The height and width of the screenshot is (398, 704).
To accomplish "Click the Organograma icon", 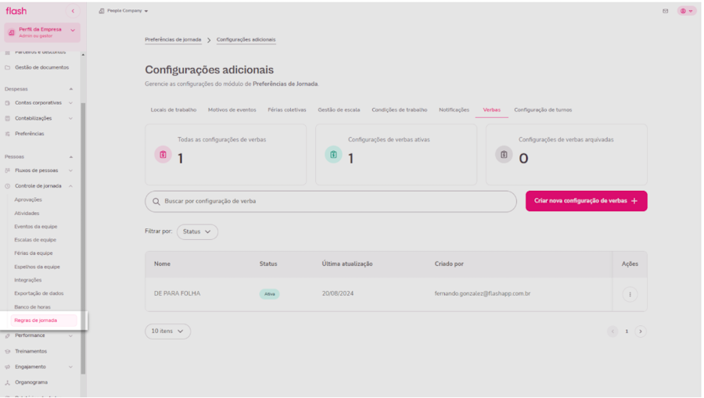I will pos(8,382).
